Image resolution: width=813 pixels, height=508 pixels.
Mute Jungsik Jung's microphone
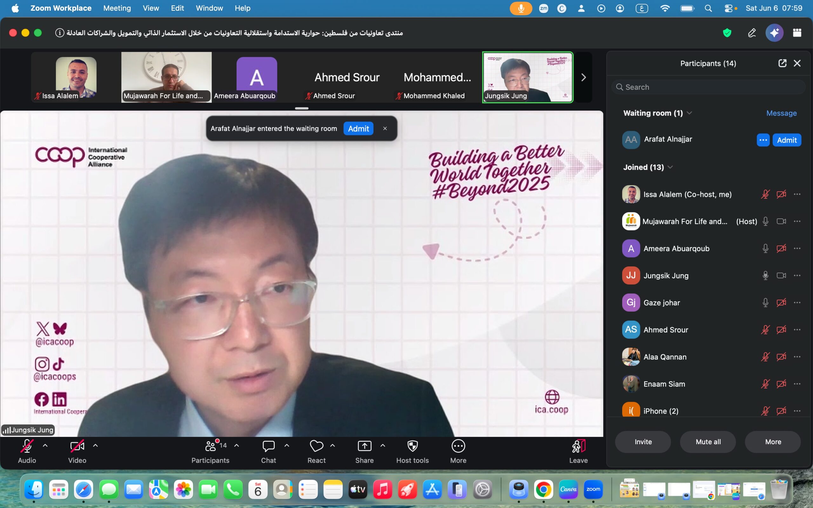coord(765,276)
